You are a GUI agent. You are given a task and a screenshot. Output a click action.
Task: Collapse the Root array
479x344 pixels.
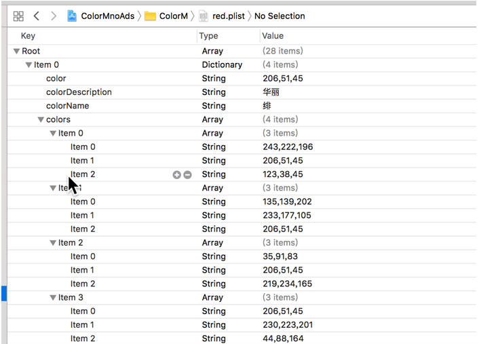[x=17, y=51]
